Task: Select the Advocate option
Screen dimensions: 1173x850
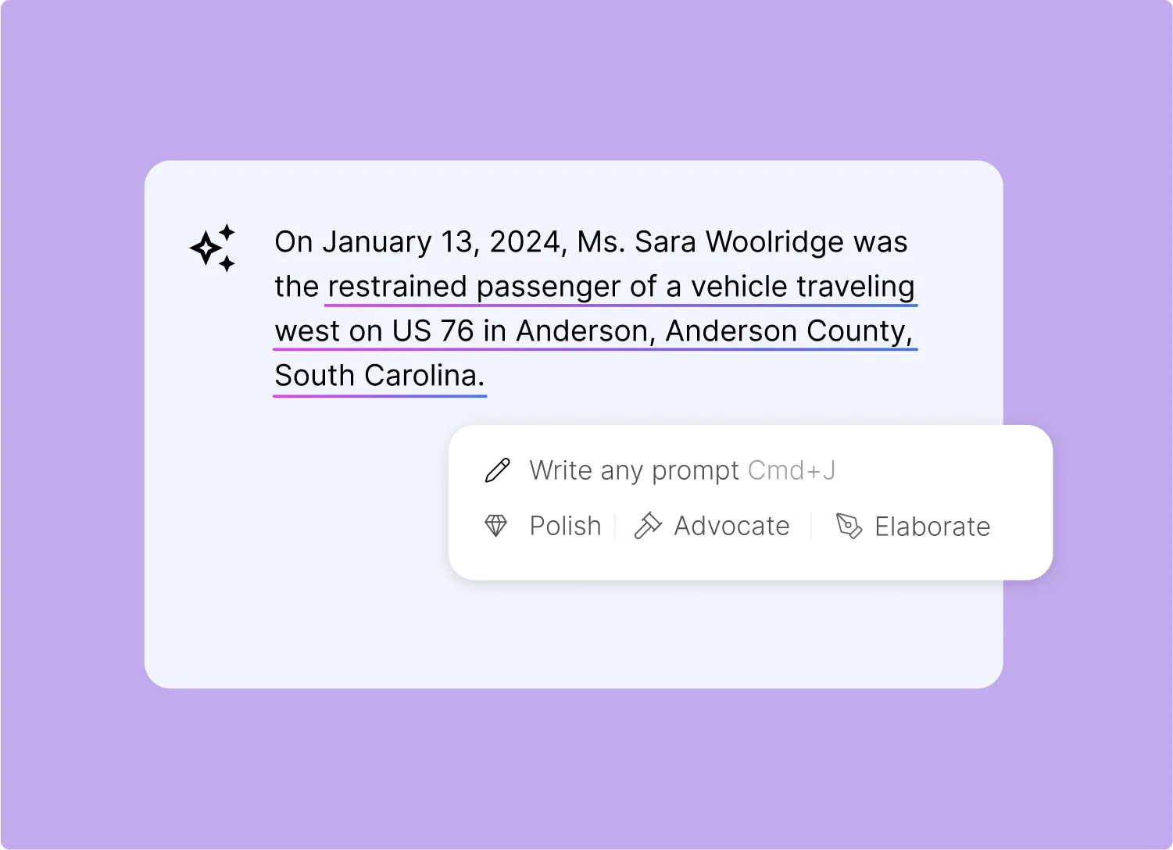Action: (731, 526)
